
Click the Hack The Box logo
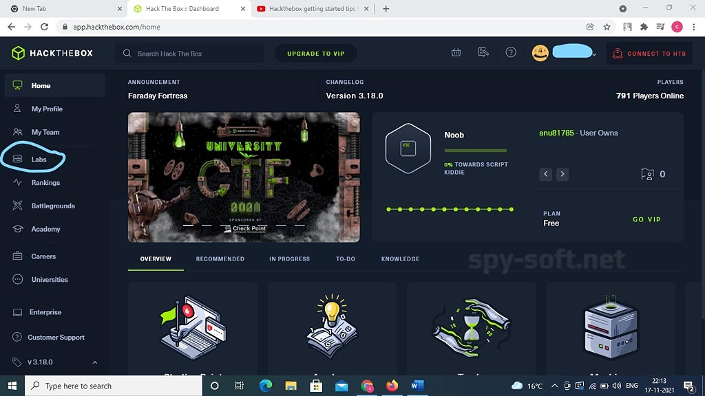coord(52,53)
